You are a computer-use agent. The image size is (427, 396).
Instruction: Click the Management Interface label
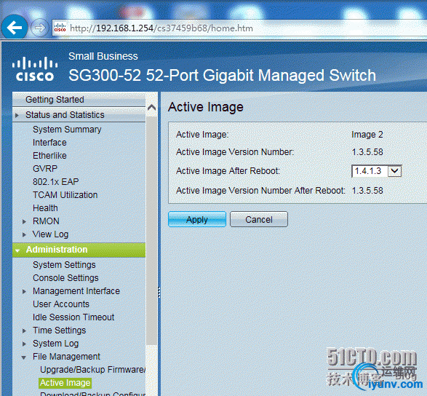pyautogui.click(x=76, y=290)
